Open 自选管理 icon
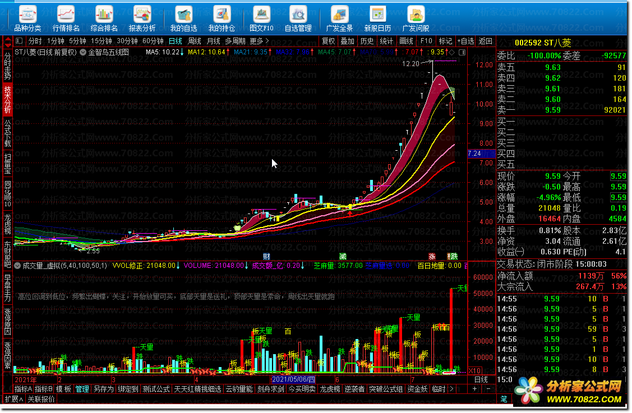 click(298, 18)
